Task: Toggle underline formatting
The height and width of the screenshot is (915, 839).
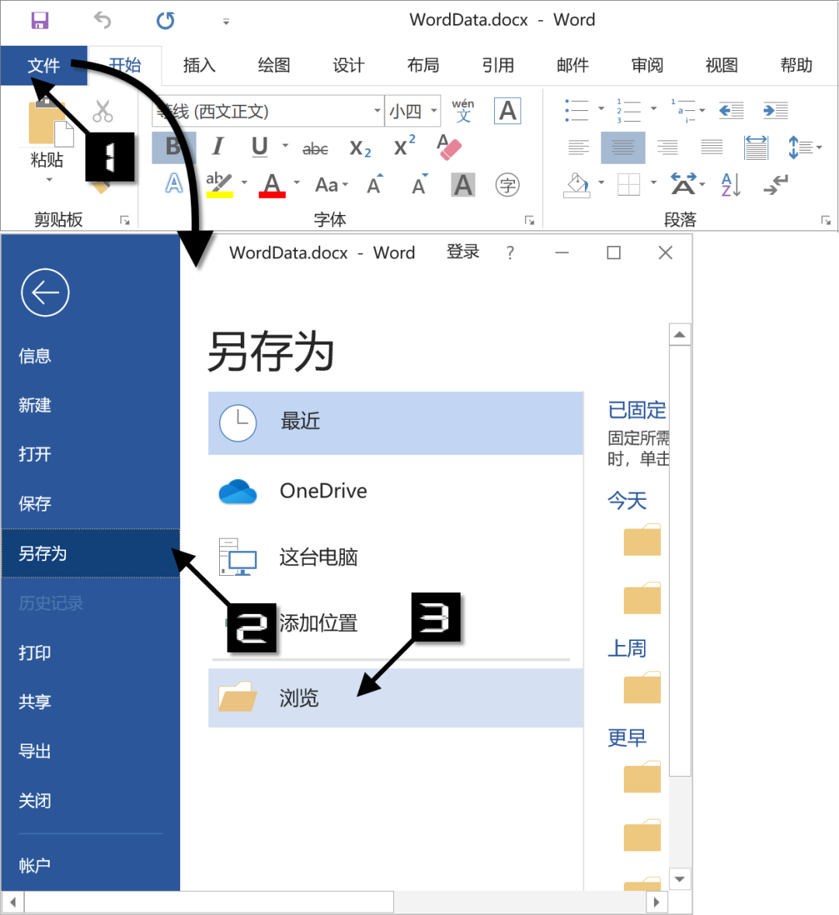Action: point(260,147)
